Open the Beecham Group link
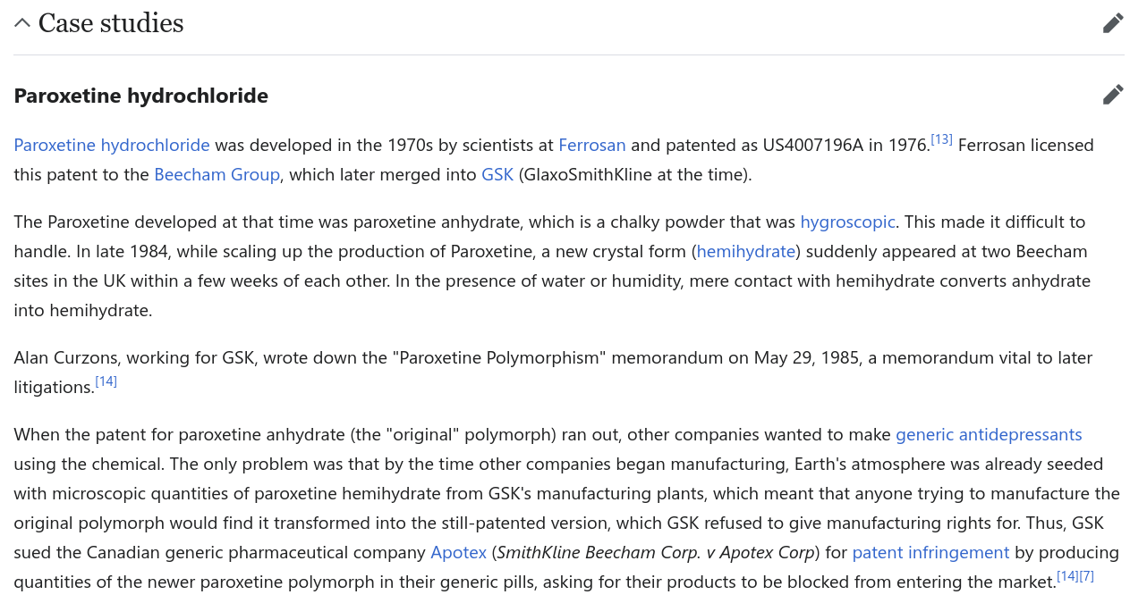 217,174
